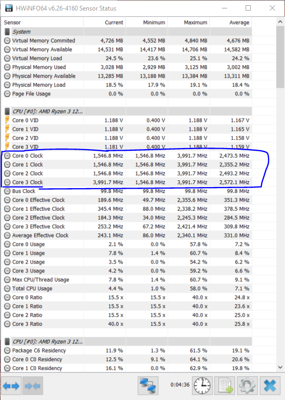Start logging with the sheet-plus icon
The width and height of the screenshot is (285, 400).
coord(225,385)
